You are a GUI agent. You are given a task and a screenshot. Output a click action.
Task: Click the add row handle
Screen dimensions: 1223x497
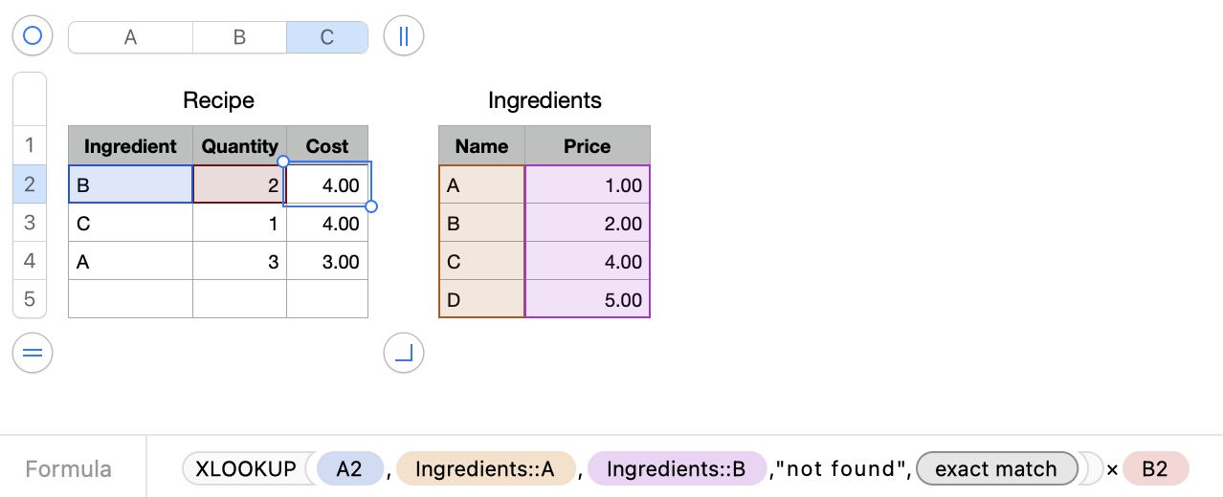[x=33, y=354]
